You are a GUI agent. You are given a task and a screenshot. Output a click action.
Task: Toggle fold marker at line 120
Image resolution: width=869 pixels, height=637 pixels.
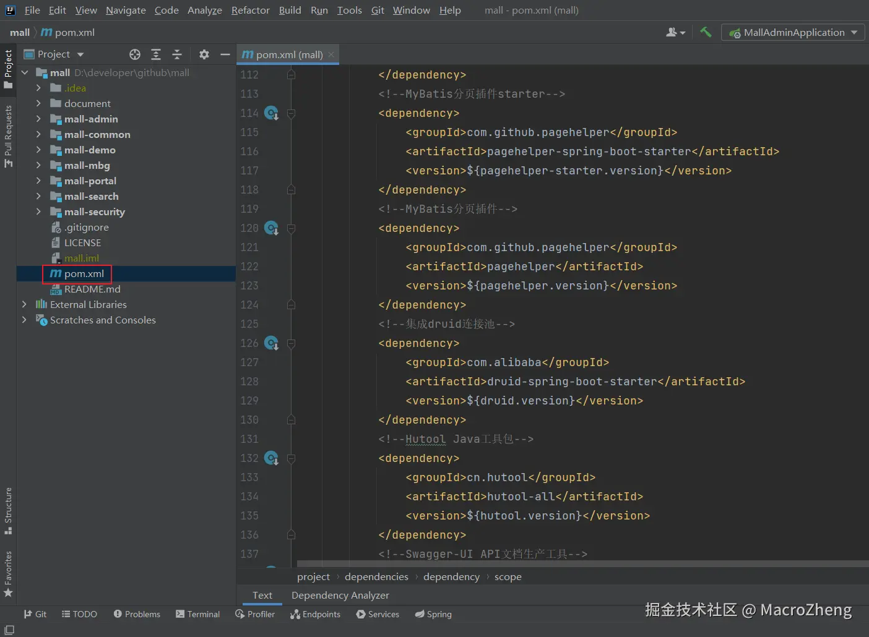(291, 228)
